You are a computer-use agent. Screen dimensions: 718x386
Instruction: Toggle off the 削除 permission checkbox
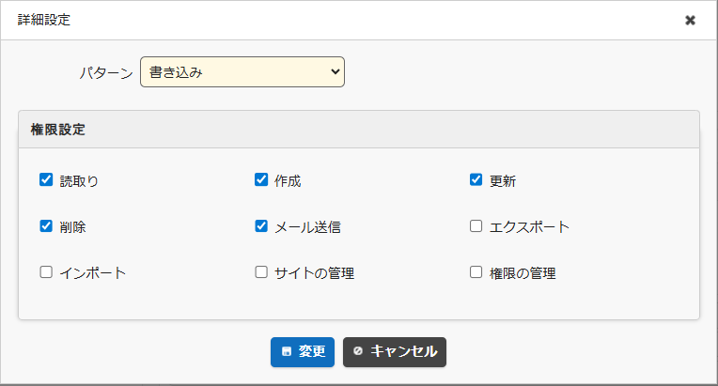46,226
